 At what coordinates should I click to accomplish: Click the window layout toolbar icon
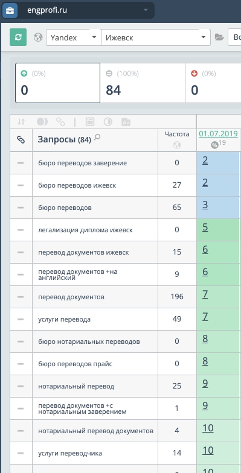coord(90,122)
